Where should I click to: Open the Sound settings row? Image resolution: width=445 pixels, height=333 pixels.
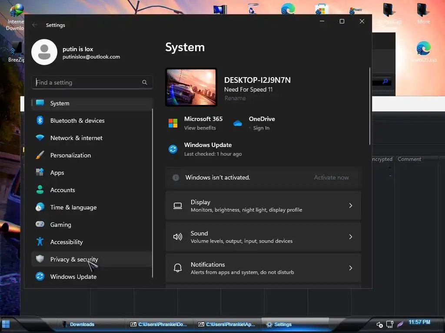click(263, 237)
